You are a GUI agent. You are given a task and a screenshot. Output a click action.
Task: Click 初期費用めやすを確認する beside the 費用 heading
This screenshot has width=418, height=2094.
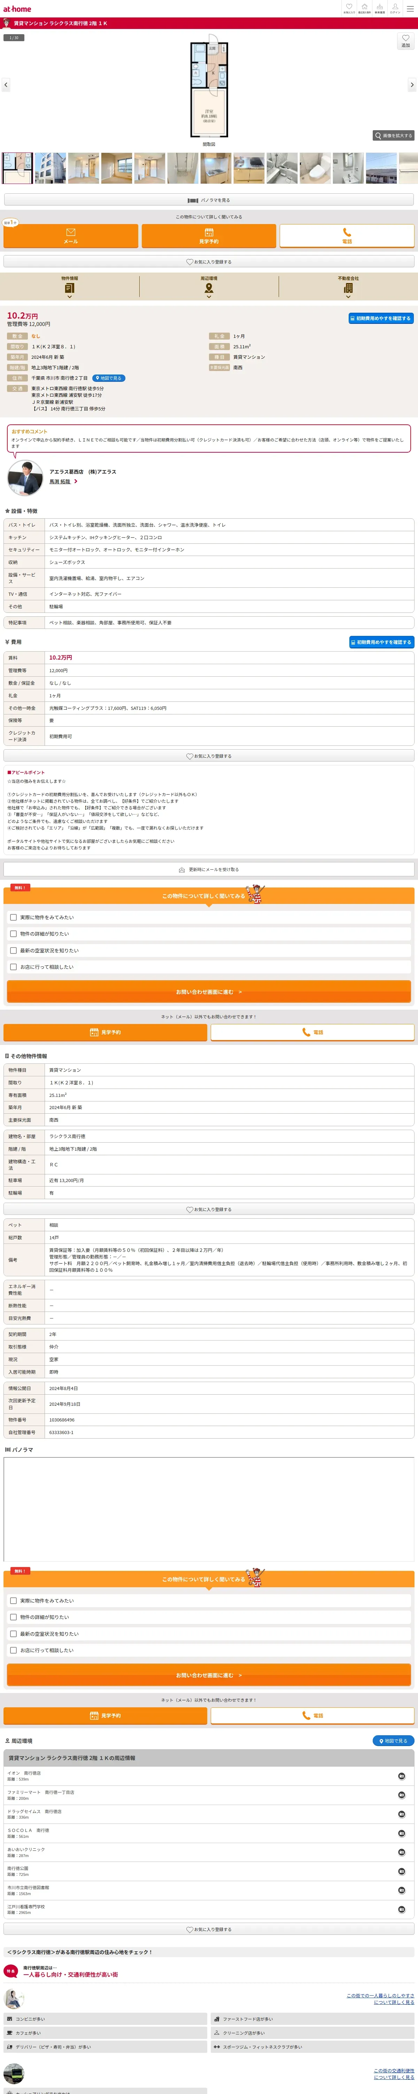pos(381,642)
